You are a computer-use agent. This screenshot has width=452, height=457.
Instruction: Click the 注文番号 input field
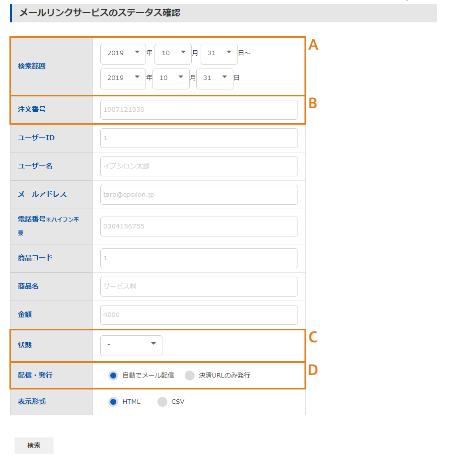(x=199, y=110)
